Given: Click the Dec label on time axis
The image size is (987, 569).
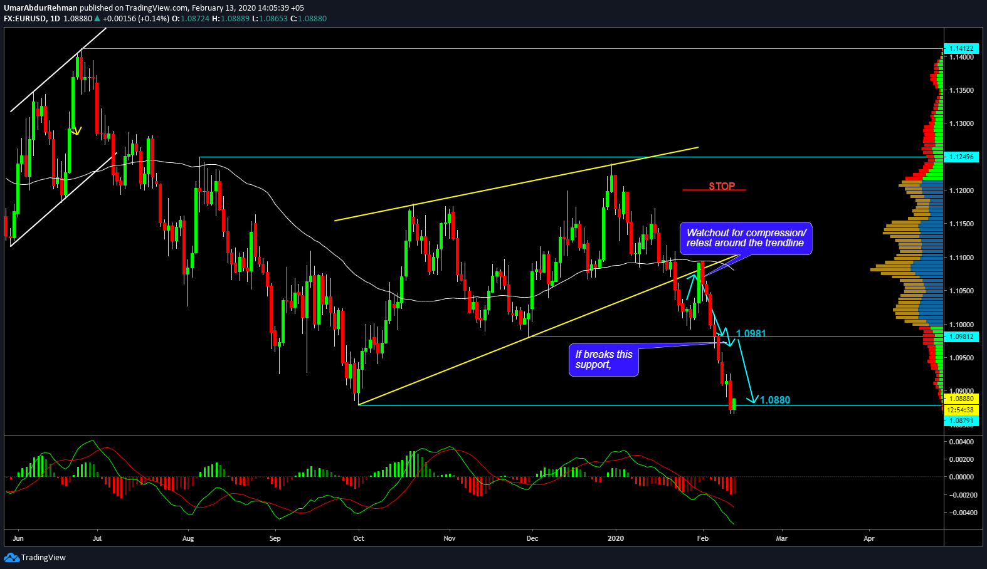Looking at the screenshot, I should (x=532, y=538).
